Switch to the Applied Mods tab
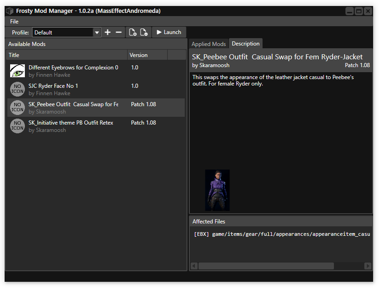This screenshot has height=291, width=380. (209, 44)
